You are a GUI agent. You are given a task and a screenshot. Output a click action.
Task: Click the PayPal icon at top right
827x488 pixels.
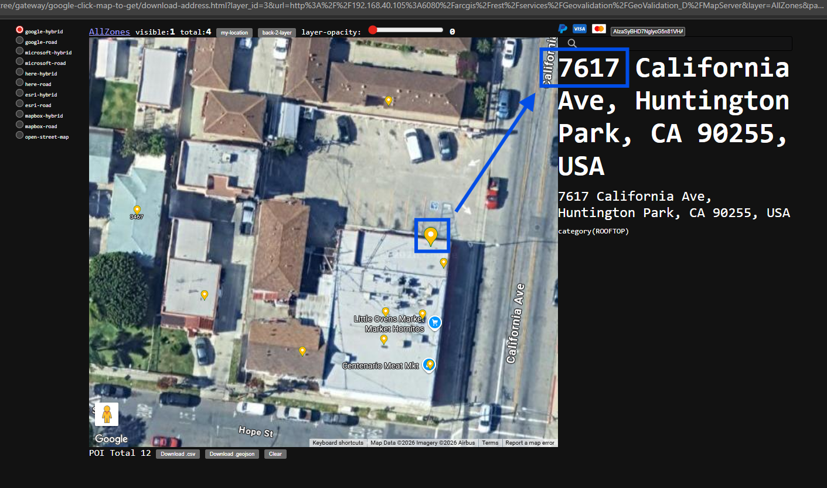[563, 29]
